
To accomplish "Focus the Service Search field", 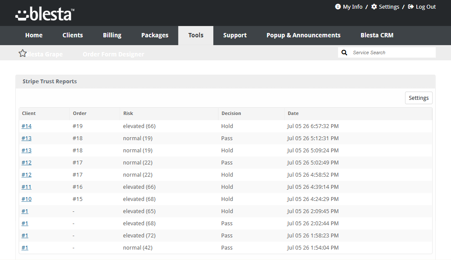I will 393,53.
